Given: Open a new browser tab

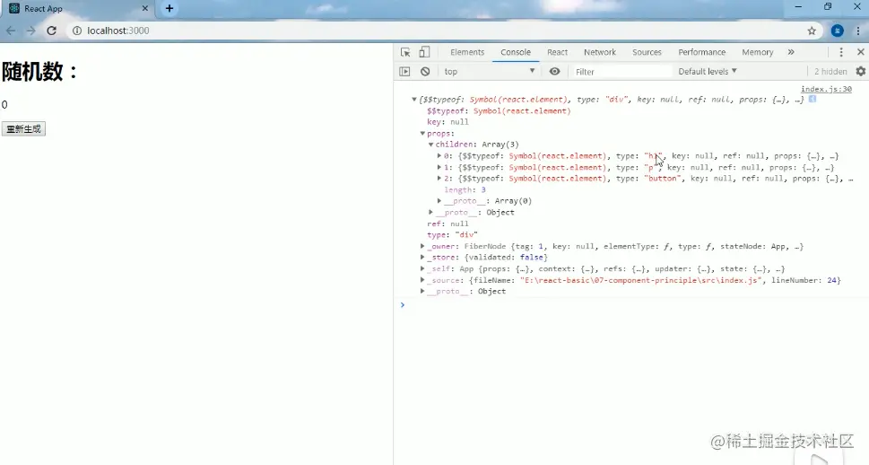Looking at the screenshot, I should [169, 8].
